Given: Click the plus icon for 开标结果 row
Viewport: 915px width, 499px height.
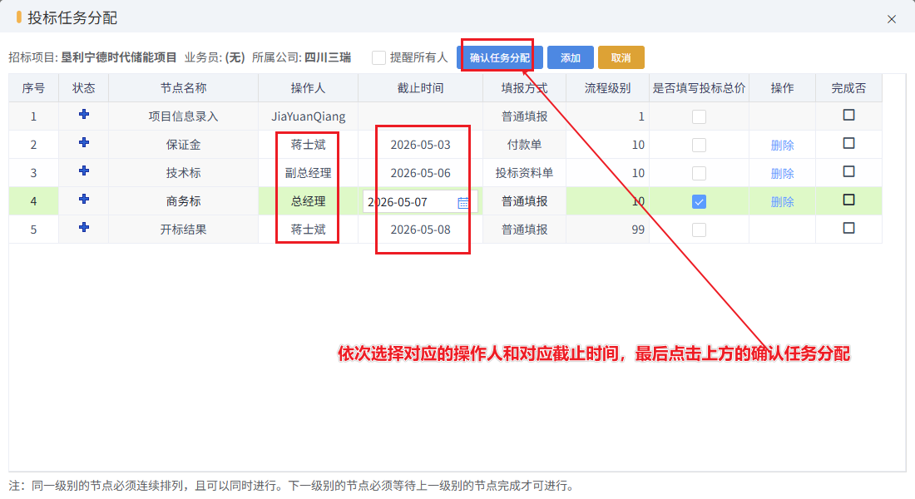Looking at the screenshot, I should coord(84,227).
